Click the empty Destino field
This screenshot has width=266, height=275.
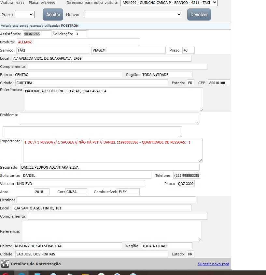106,200
